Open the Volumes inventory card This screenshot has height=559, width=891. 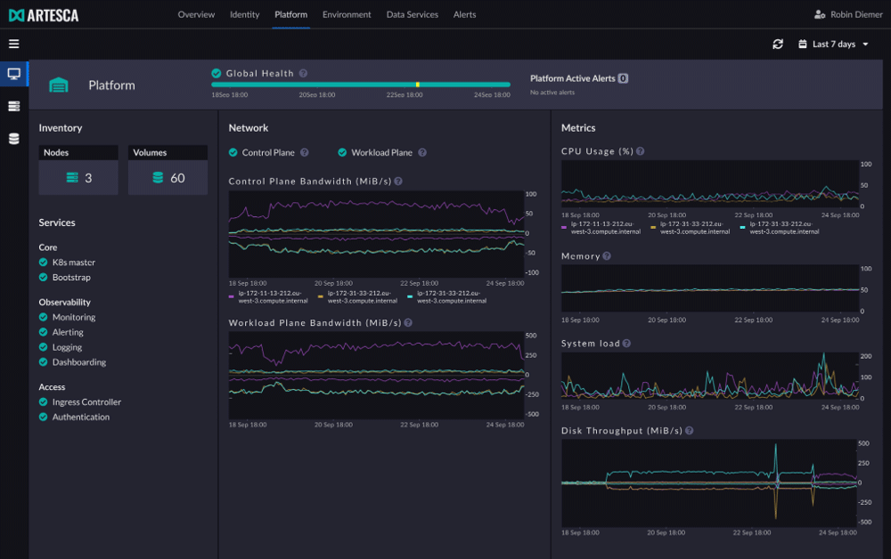point(168,170)
